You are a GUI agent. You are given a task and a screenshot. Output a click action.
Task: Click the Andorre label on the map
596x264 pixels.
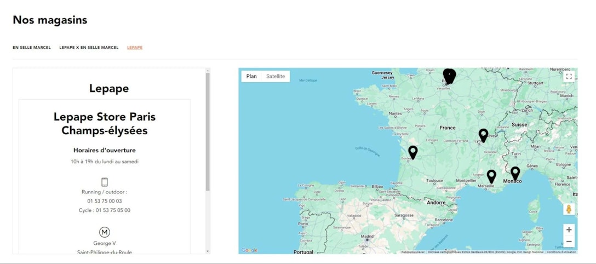(436, 203)
